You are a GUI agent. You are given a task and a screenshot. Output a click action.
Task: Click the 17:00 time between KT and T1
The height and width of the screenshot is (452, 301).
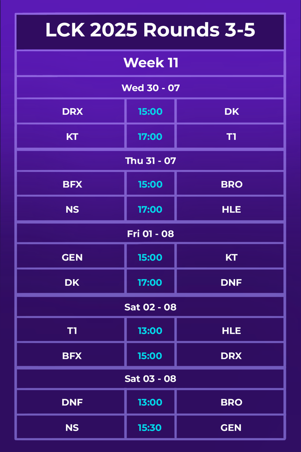click(x=150, y=137)
